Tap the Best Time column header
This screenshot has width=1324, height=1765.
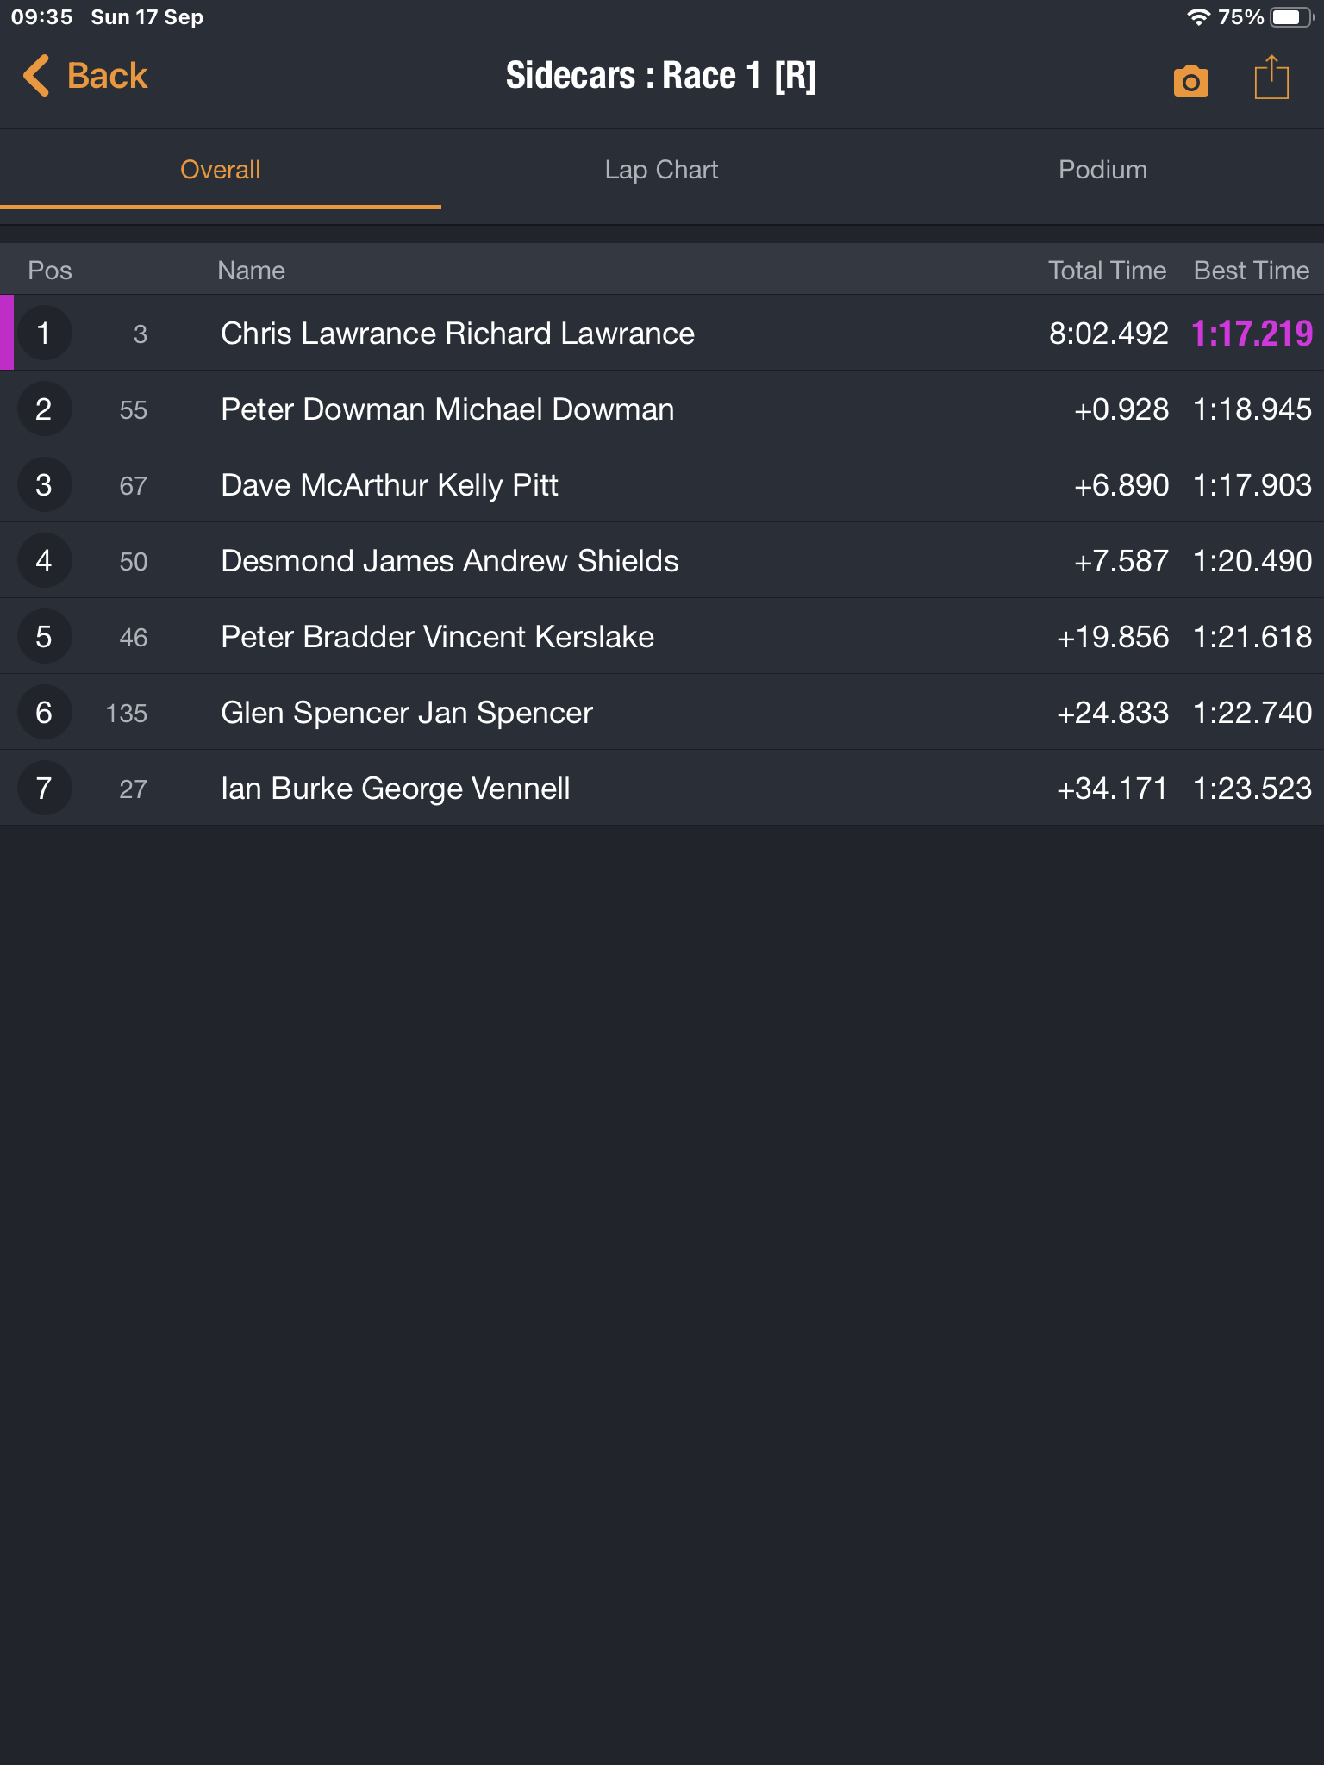1252,271
